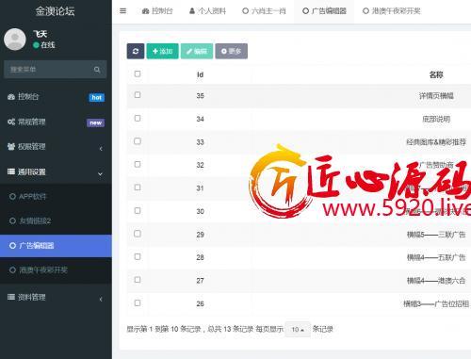The width and height of the screenshot is (471, 359).
Task: Check the checkbox for row Id 35
Action: 138,95
